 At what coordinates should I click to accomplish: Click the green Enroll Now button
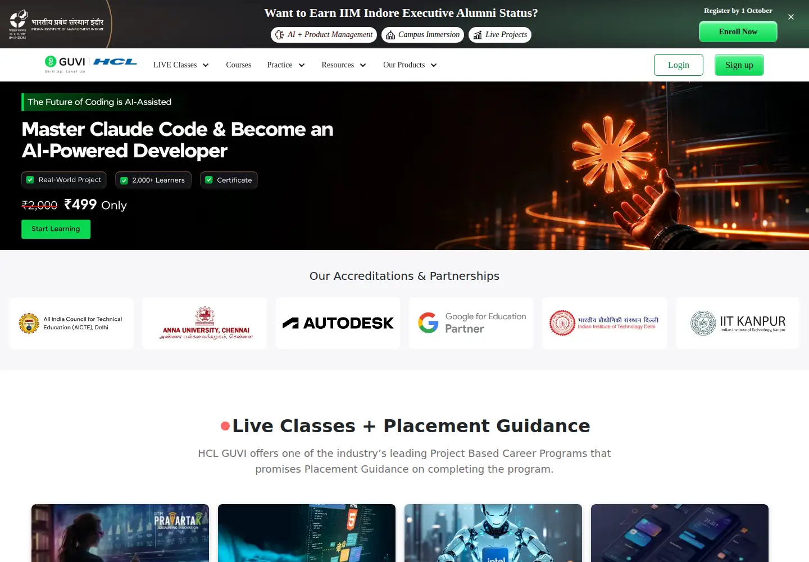[x=738, y=31]
